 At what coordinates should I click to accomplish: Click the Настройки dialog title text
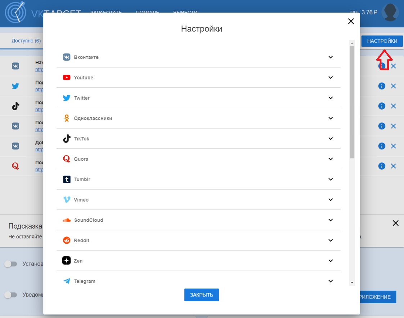202,29
